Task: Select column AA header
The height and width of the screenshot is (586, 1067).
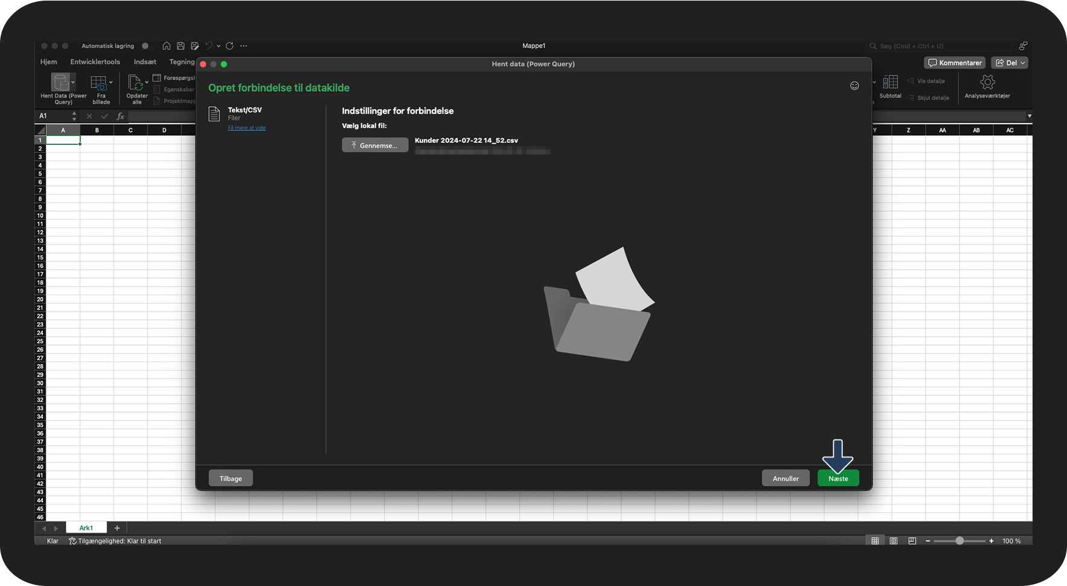Action: [942, 130]
